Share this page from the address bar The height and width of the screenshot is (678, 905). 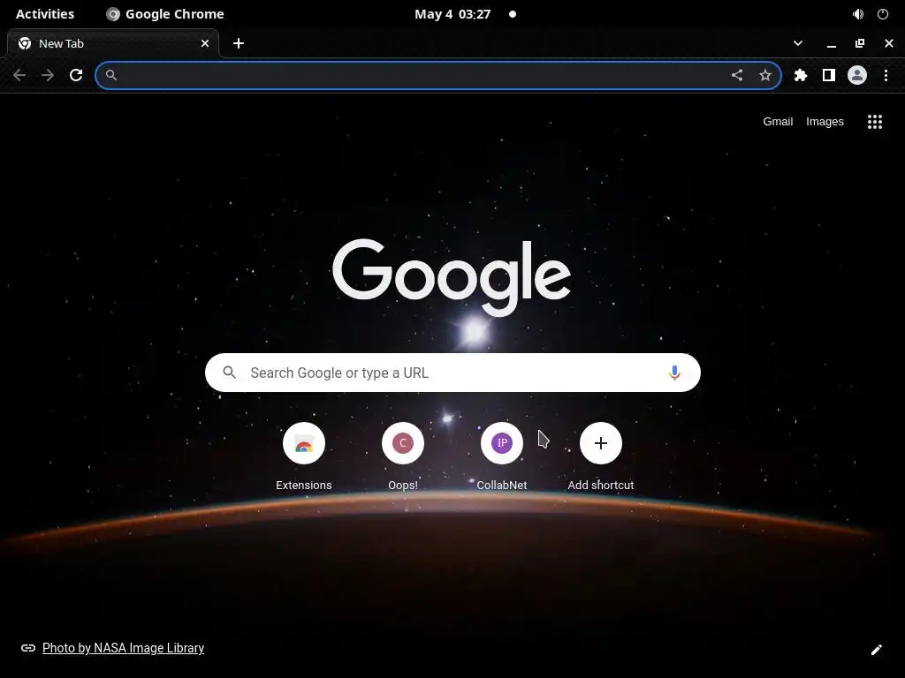[737, 75]
